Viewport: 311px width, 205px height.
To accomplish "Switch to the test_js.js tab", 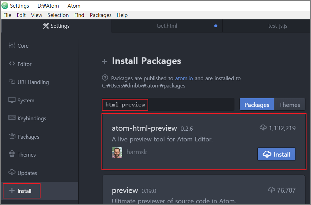I will (x=277, y=26).
